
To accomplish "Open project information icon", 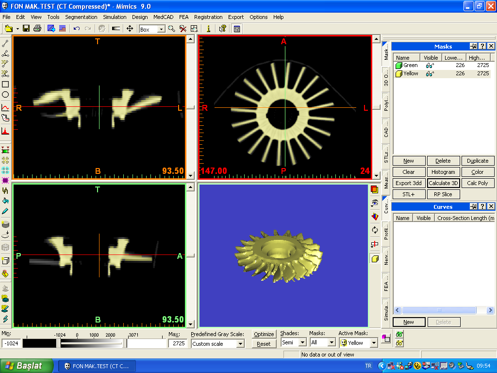I will click(209, 29).
